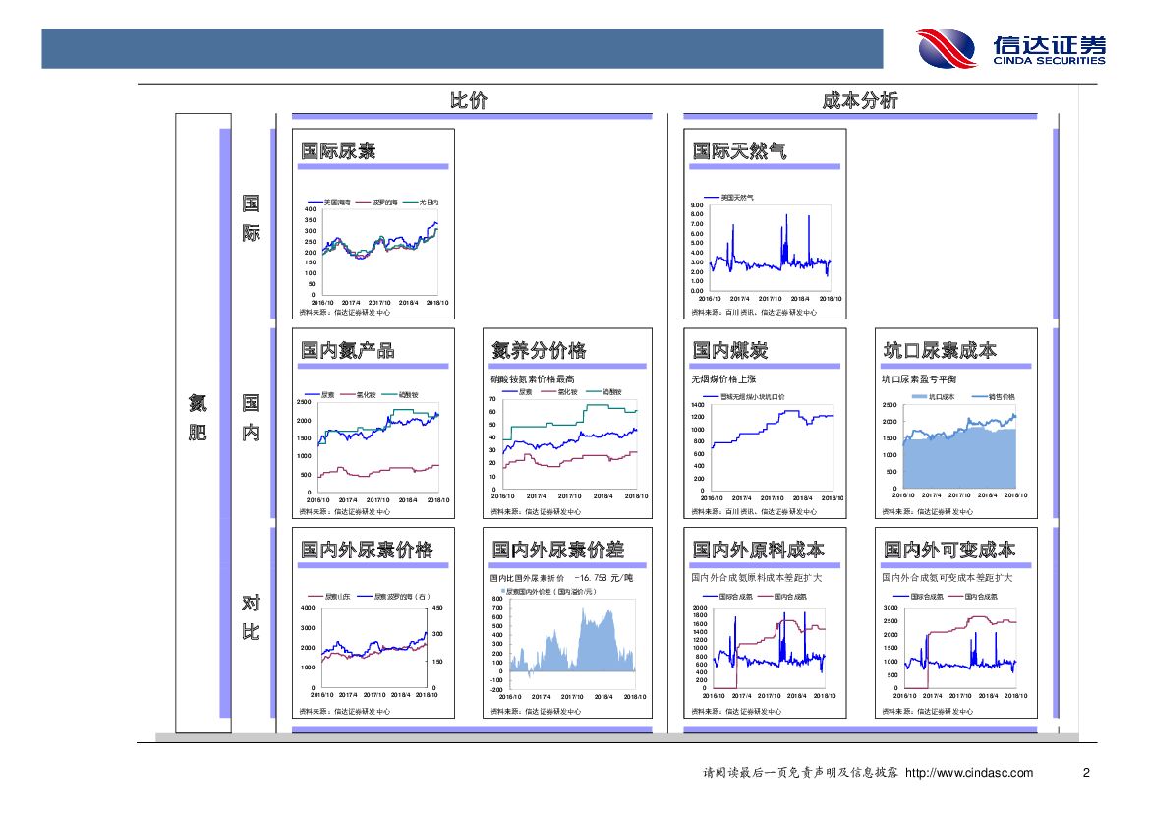The image size is (1149, 813).
Task: Click the 国际尿素 chart title
Action: click(x=338, y=151)
